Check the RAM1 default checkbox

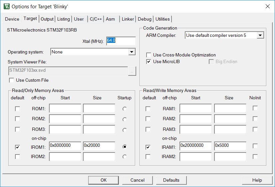(148, 109)
